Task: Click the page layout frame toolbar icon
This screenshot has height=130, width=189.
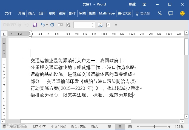Action: [108, 25]
